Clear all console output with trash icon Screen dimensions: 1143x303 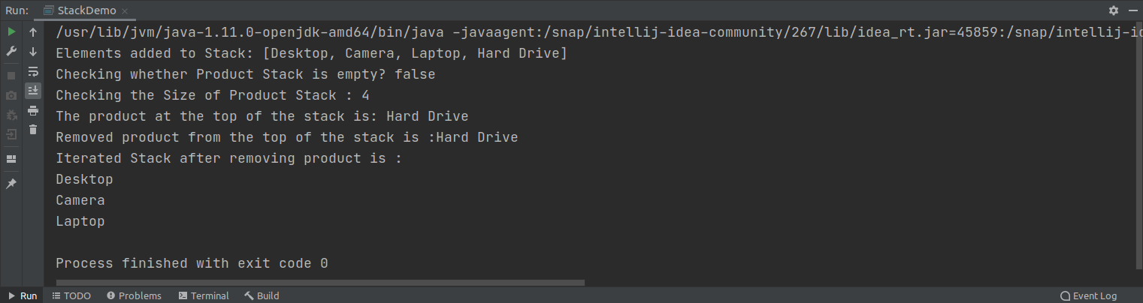pyautogui.click(x=33, y=130)
